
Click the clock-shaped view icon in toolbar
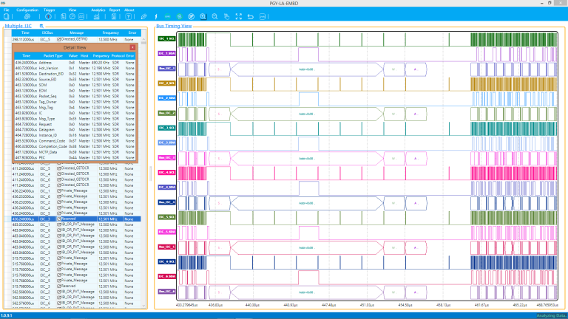click(x=72, y=17)
